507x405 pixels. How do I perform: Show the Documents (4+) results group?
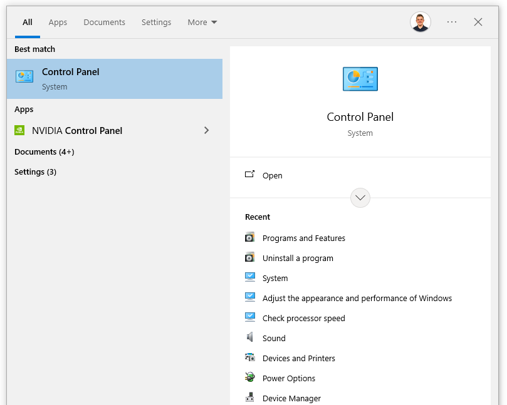coord(44,151)
